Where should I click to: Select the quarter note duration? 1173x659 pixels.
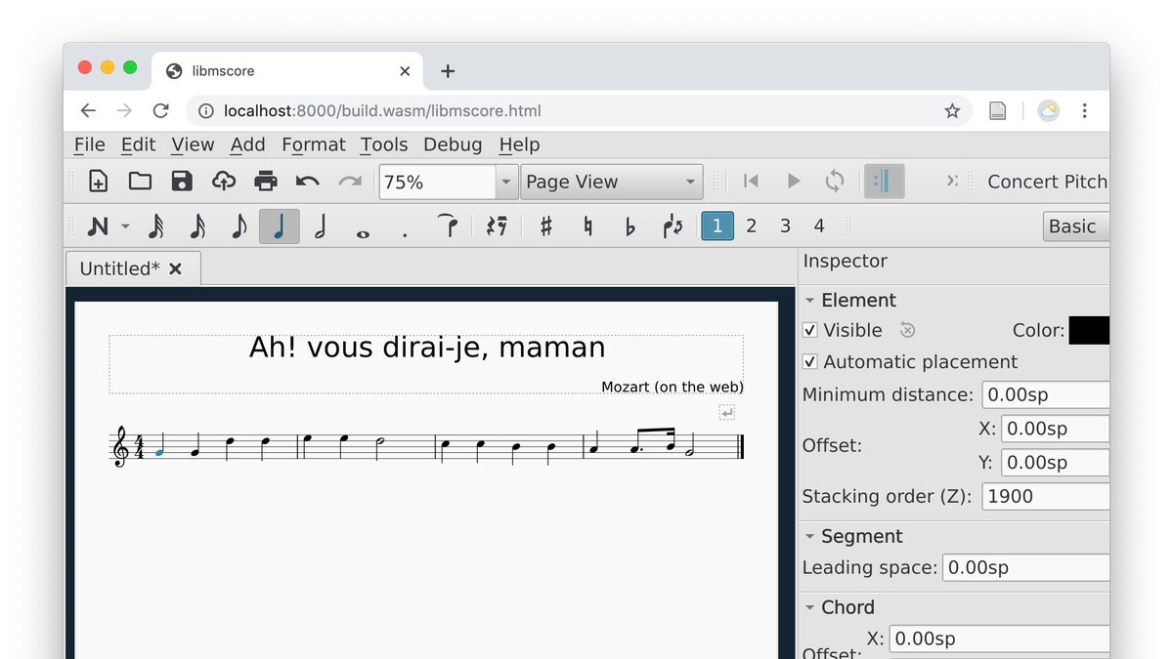pyautogui.click(x=280, y=227)
